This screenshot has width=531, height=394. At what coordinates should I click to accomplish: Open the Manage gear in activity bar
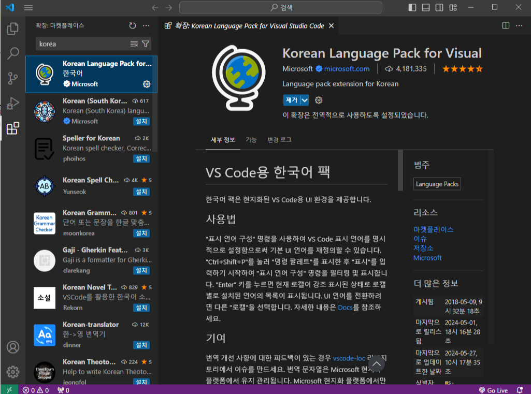(x=13, y=372)
